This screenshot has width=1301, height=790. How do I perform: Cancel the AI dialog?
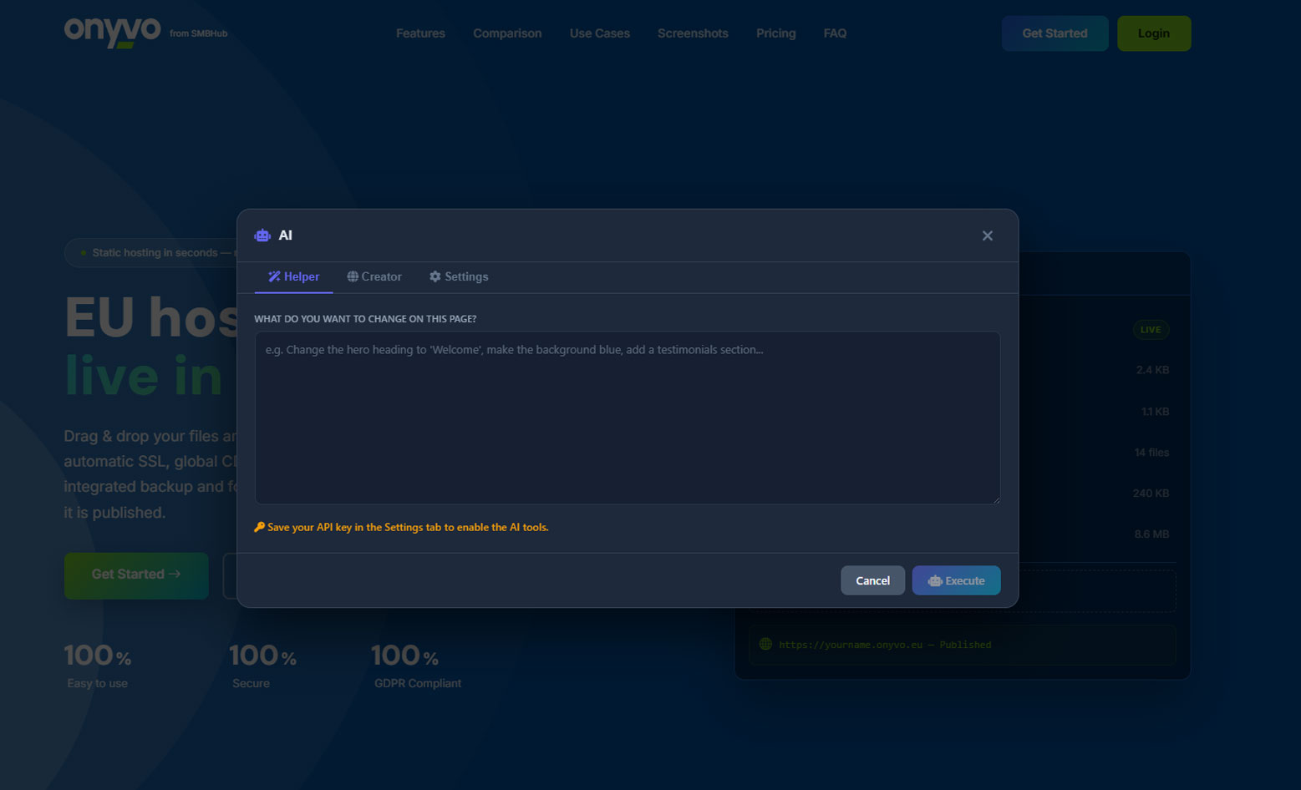(x=872, y=580)
